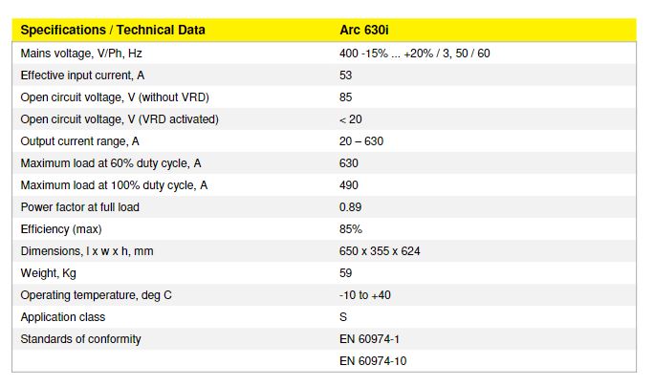Click the effective input current value 53

coord(346,75)
